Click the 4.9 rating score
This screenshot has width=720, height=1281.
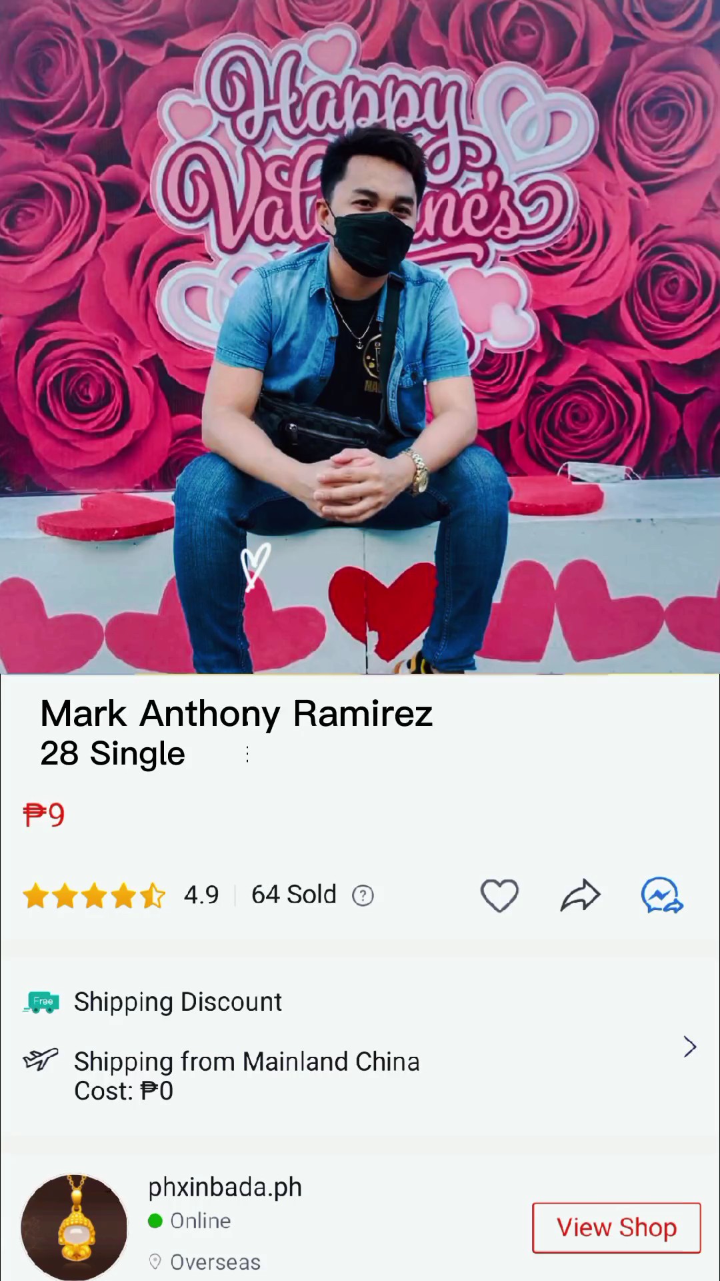(201, 895)
